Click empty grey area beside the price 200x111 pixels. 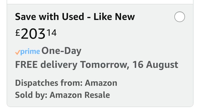pos(115,34)
